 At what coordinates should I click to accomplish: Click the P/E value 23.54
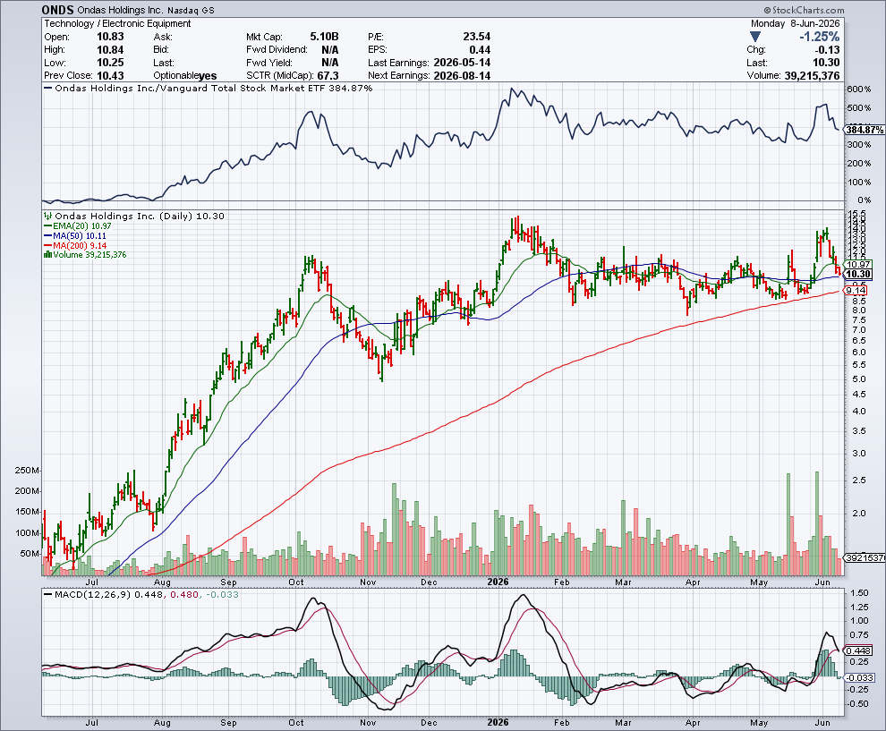click(x=477, y=36)
